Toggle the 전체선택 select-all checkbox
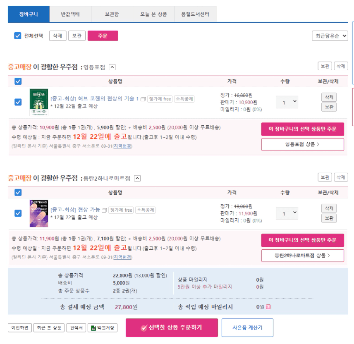354x344 pixels. point(18,36)
